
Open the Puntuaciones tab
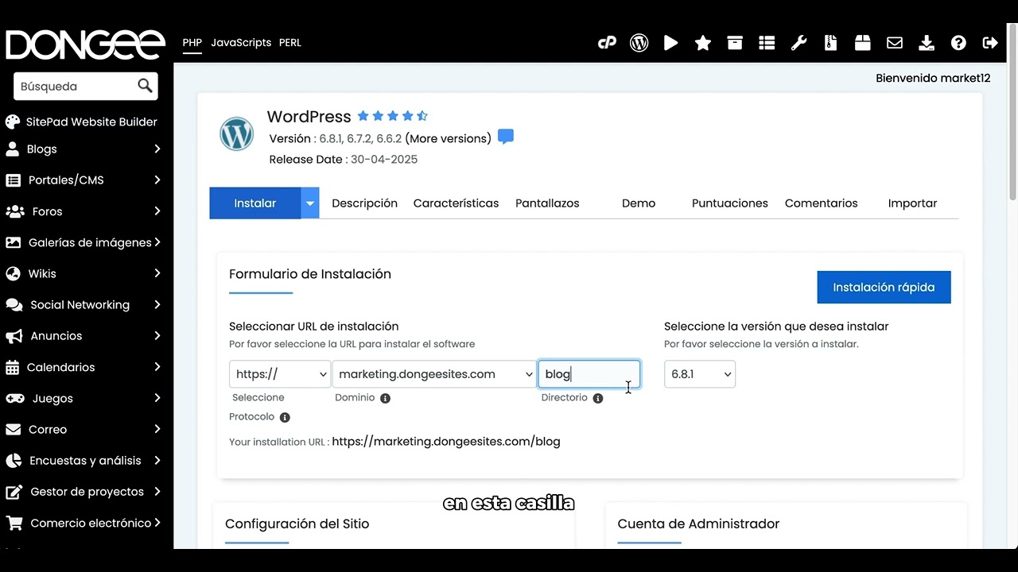click(730, 203)
